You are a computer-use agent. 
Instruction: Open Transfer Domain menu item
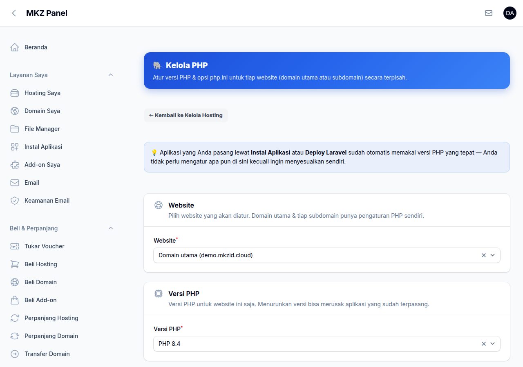[x=62, y=354]
